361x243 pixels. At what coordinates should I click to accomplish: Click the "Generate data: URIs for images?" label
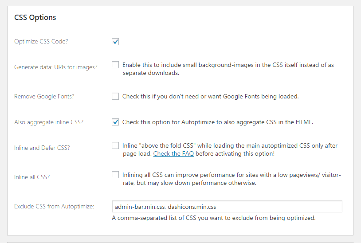pyautogui.click(x=56, y=67)
